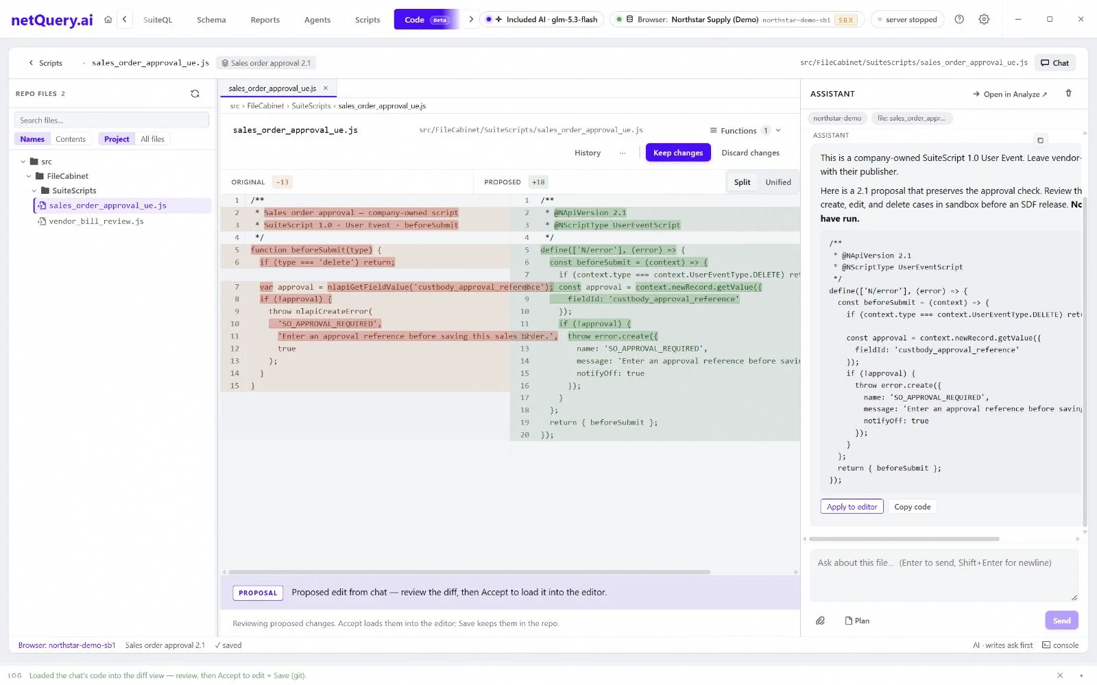Click the Plan document icon
1097x685 pixels.
[857, 621]
